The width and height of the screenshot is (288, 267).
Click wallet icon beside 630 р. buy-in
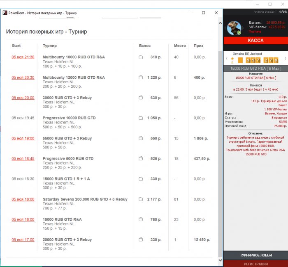coord(141,98)
